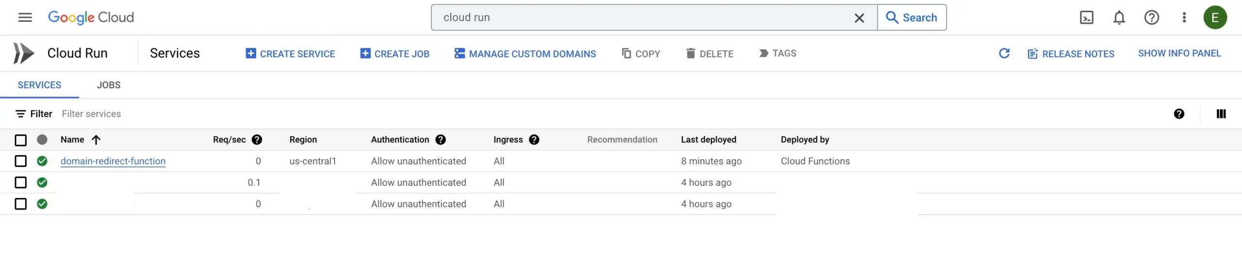This screenshot has width=1242, height=260.
Task: Click the us-central1 region cell
Action: (x=313, y=161)
